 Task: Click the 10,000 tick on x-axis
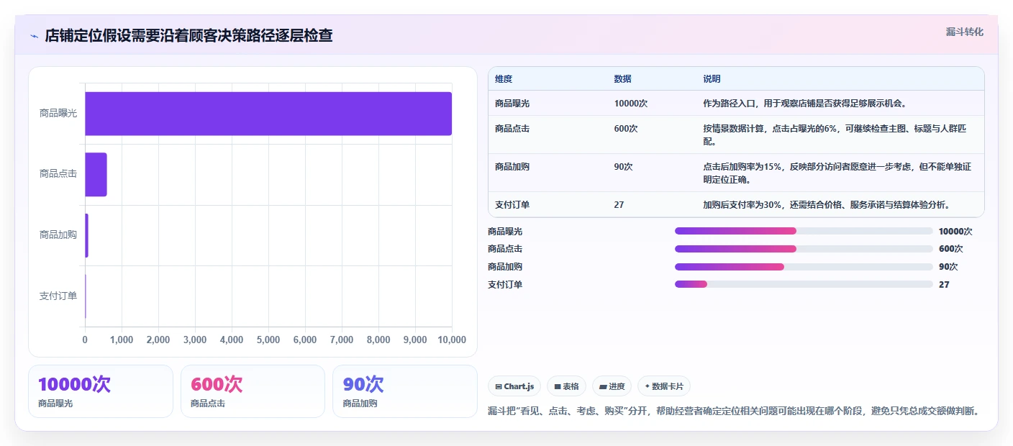[x=452, y=340]
